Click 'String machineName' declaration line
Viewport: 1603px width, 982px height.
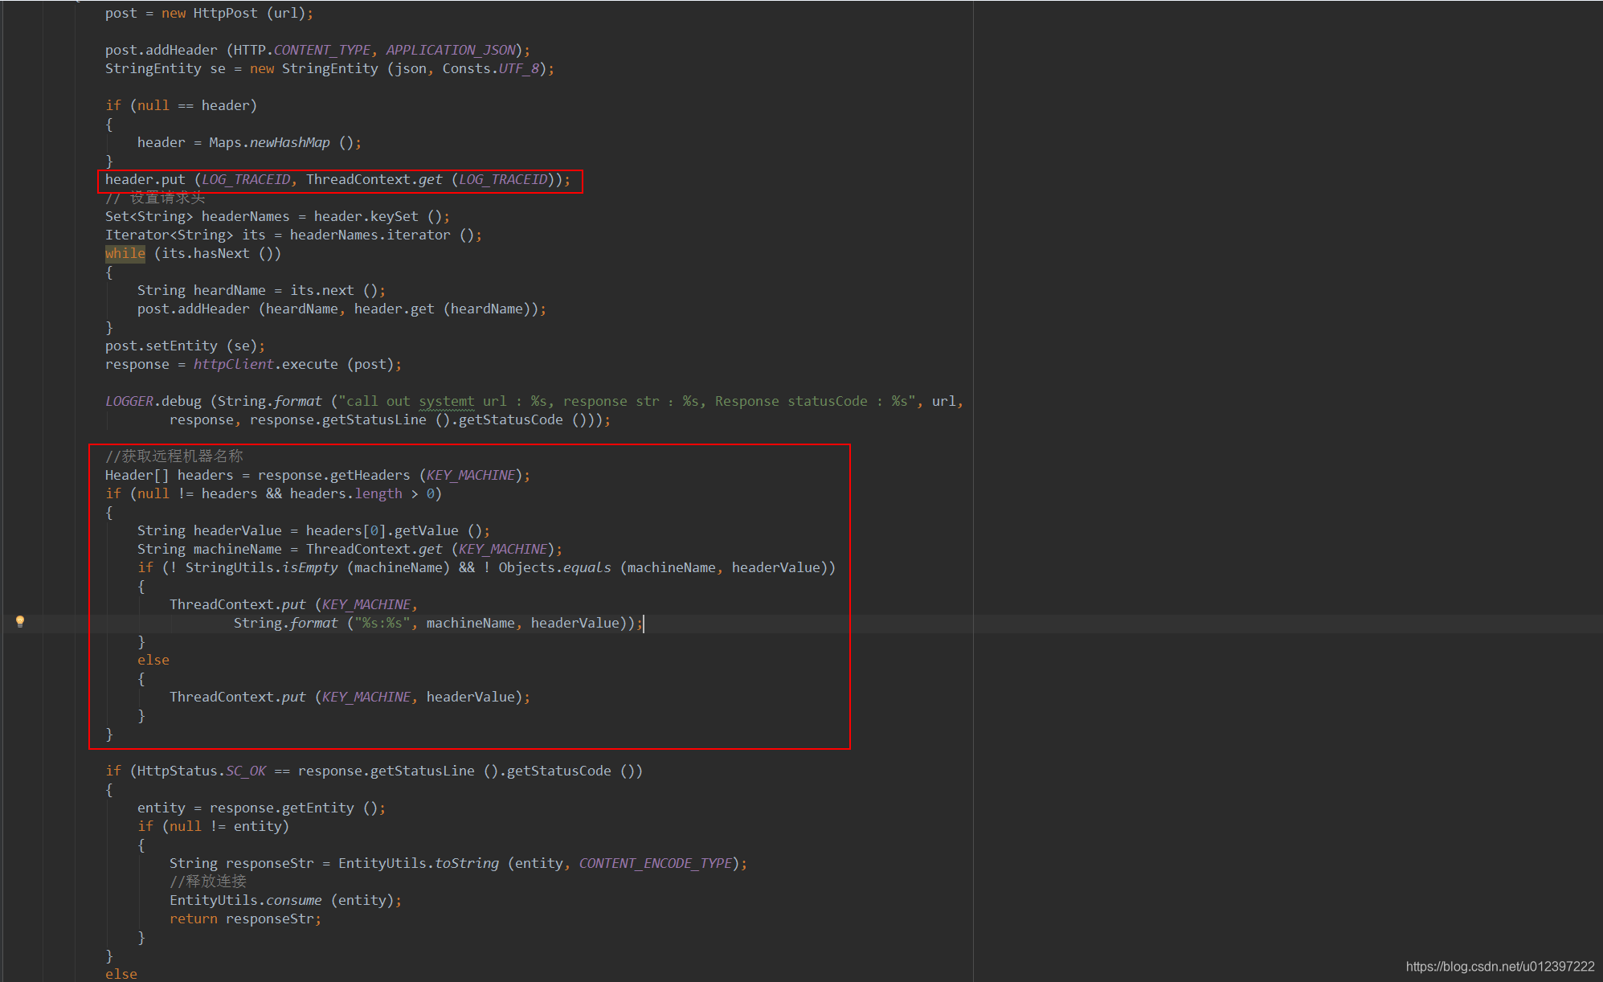click(x=350, y=549)
